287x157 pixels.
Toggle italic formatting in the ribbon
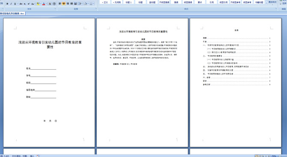11,4
